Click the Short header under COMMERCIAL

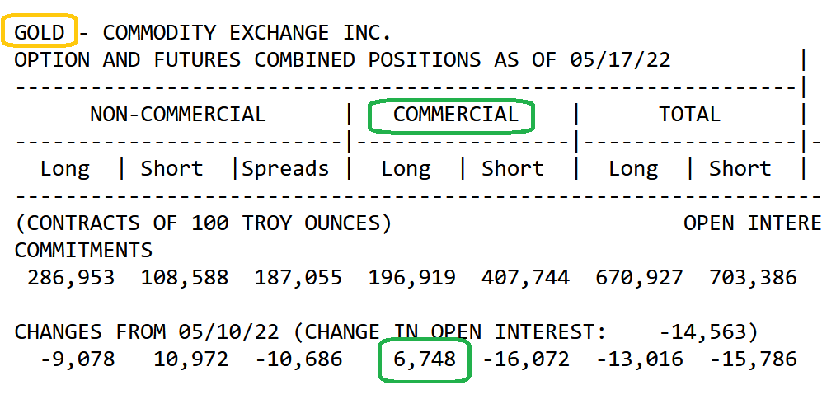point(513,169)
